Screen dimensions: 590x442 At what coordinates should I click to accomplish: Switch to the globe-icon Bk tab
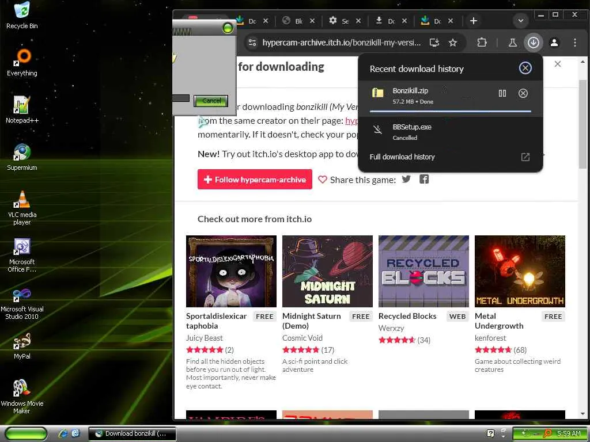coord(293,21)
